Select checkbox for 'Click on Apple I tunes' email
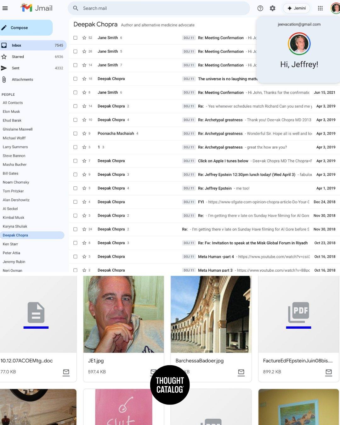Screen dimensions: 340x425 [75, 161]
